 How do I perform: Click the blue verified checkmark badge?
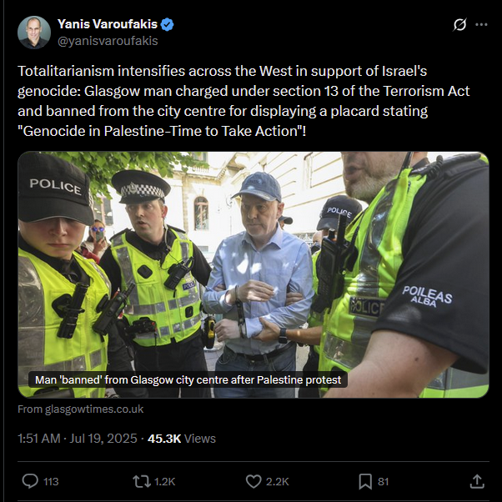point(167,25)
